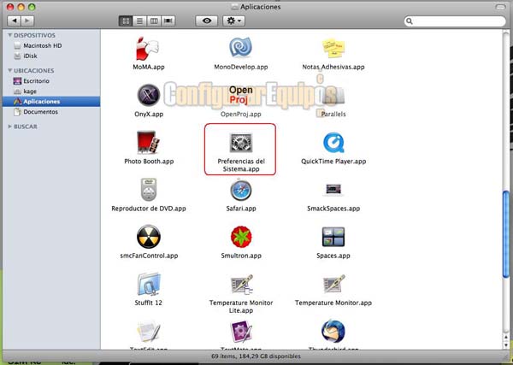Select Smultron.app strawberry icon
Screen dimensions: 513x365
[241, 237]
